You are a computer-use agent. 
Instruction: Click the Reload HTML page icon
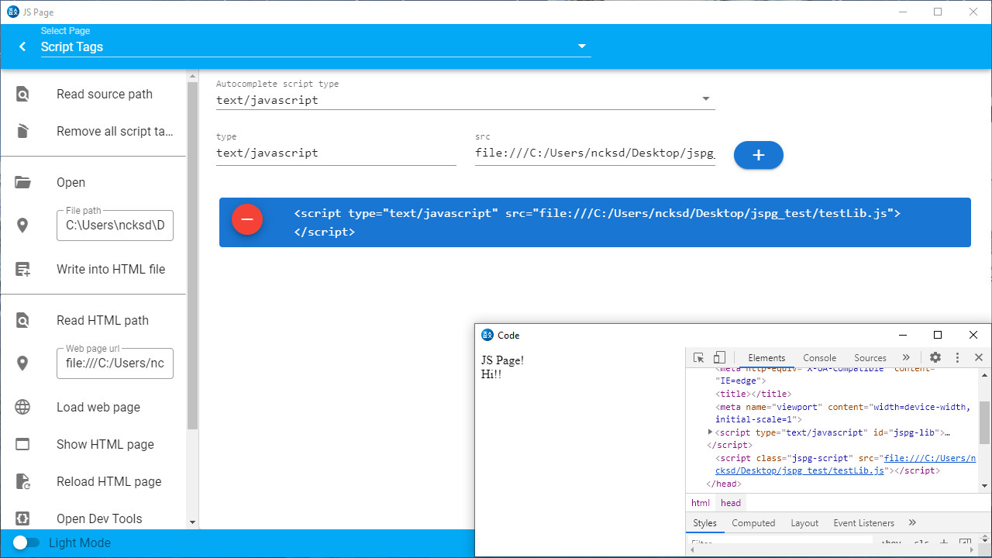(x=22, y=482)
